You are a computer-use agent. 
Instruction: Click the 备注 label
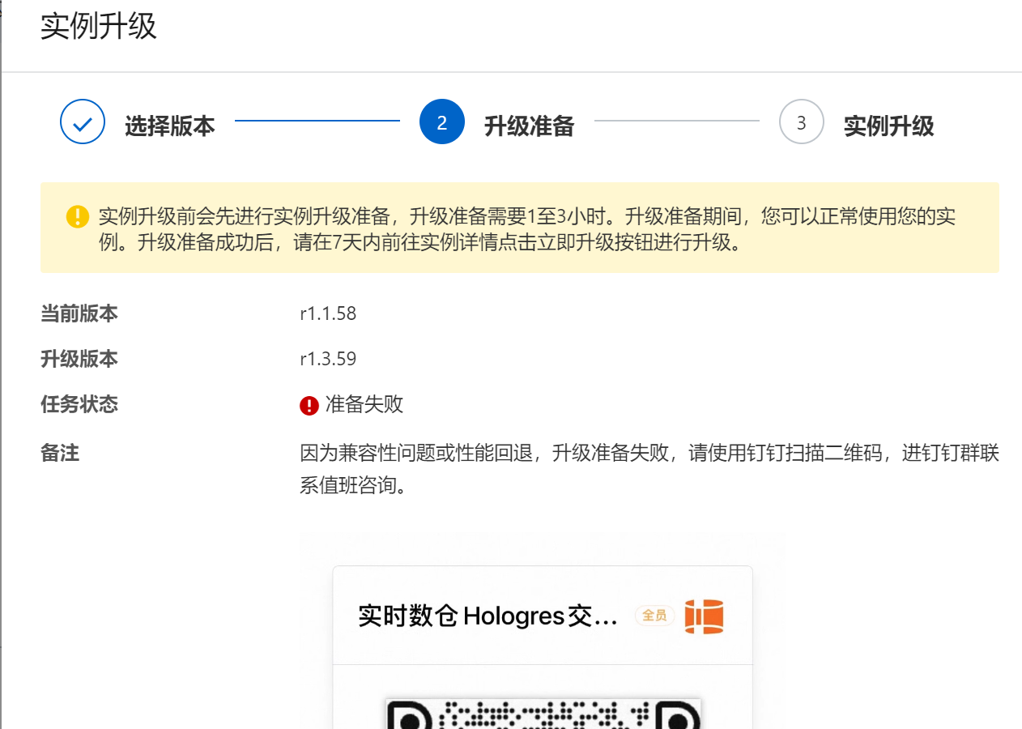tap(60, 453)
